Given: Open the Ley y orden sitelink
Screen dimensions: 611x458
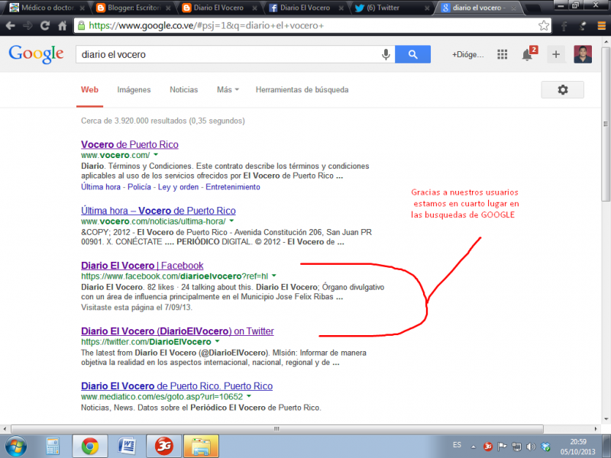Looking at the screenshot, I should point(178,187).
